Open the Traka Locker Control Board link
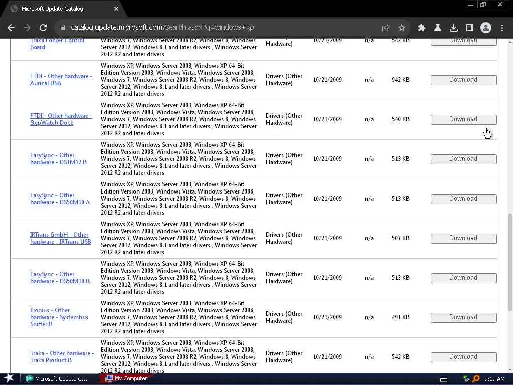The height and width of the screenshot is (385, 513). click(x=57, y=44)
